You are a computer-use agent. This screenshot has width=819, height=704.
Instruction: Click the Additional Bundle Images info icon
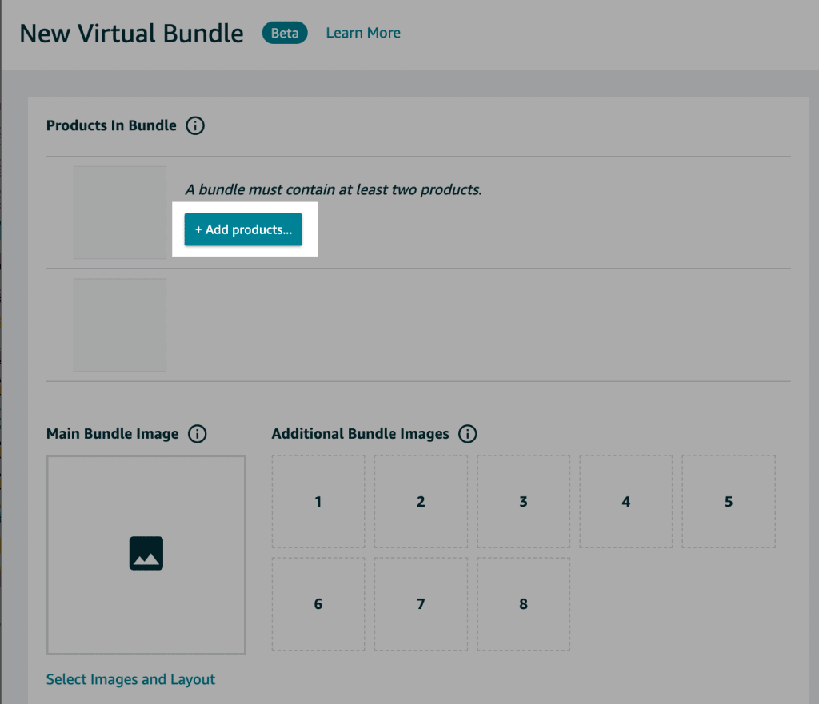tap(468, 434)
